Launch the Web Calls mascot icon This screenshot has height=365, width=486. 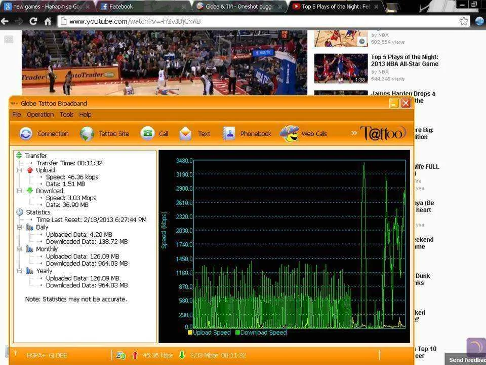click(290, 134)
